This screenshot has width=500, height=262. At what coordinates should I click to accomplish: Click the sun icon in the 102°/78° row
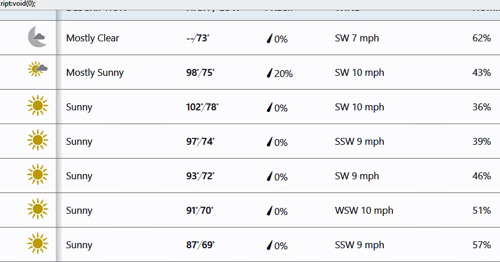[37, 106]
